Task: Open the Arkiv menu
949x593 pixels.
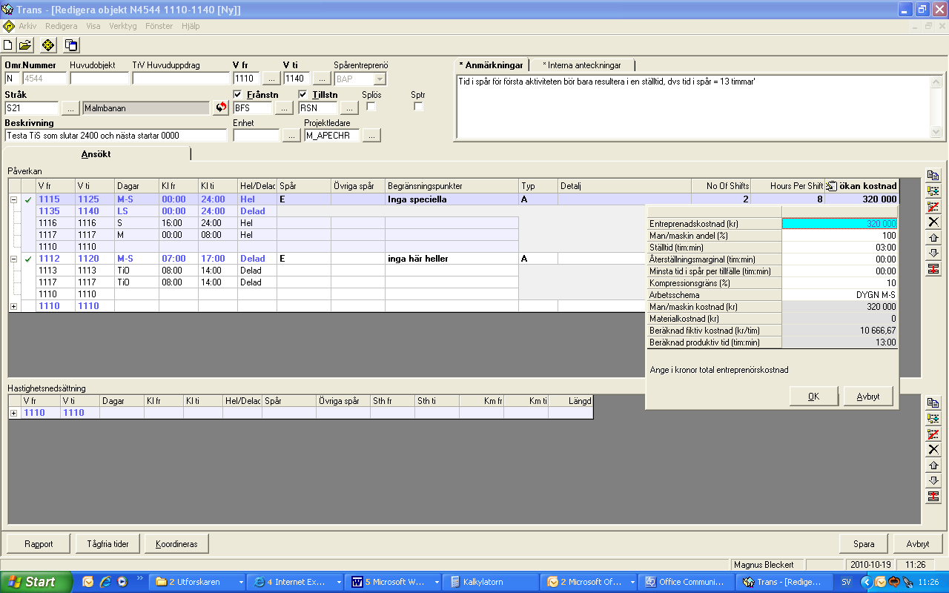Action: tap(28, 26)
